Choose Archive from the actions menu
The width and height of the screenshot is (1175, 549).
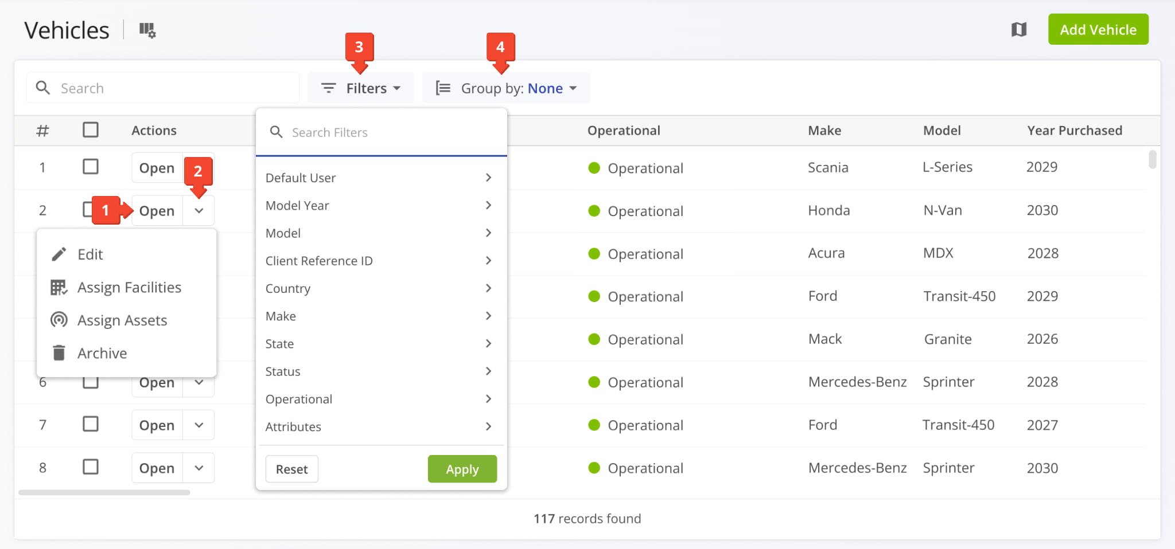[126, 353]
